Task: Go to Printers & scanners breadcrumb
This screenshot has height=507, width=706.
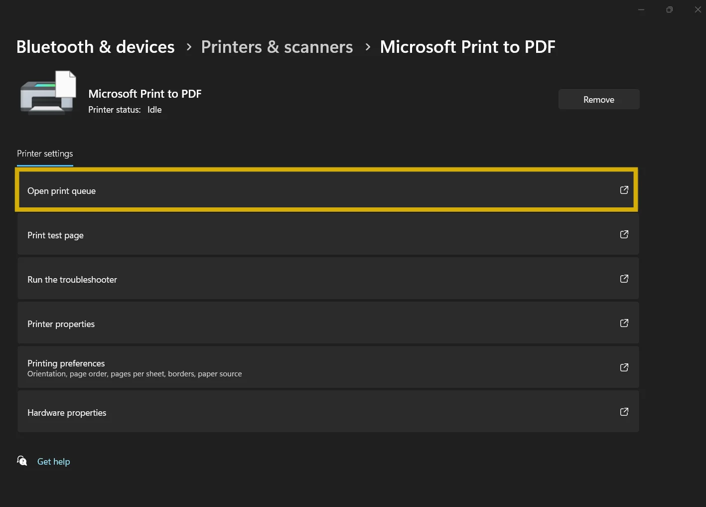Action: [x=277, y=47]
